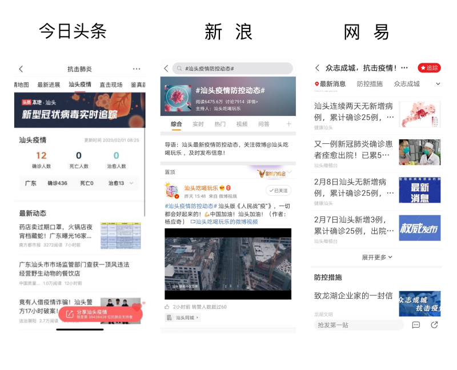Open the 新型冠状病毒实时追踪 banner
The height and width of the screenshot is (370, 457).
click(80, 110)
